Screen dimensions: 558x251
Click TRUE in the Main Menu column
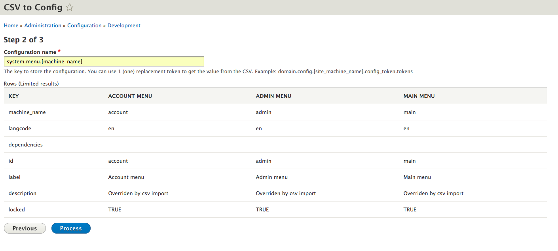410,209
